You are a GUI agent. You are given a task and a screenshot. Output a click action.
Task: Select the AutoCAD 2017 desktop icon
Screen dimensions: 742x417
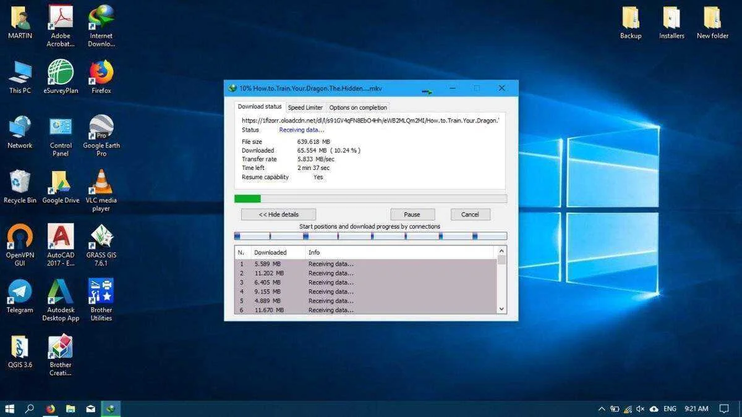click(61, 245)
